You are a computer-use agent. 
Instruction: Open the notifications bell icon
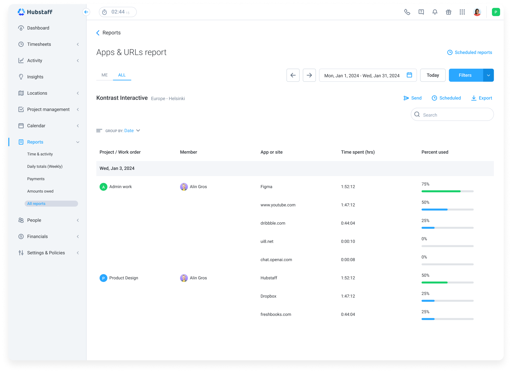(x=434, y=12)
